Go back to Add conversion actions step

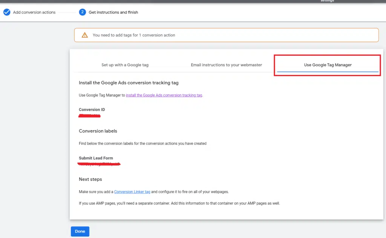[34, 12]
